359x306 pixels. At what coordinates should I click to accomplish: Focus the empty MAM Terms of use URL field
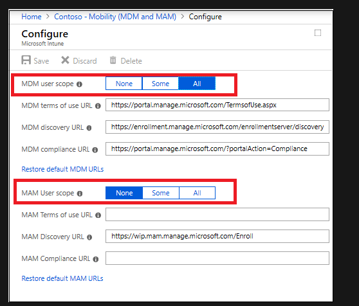click(x=217, y=214)
